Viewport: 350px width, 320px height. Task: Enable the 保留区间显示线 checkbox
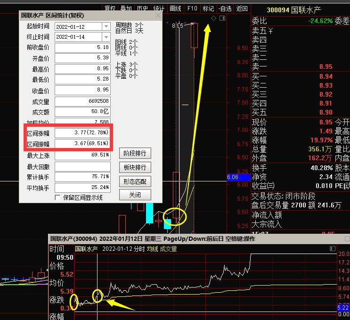tap(57, 197)
